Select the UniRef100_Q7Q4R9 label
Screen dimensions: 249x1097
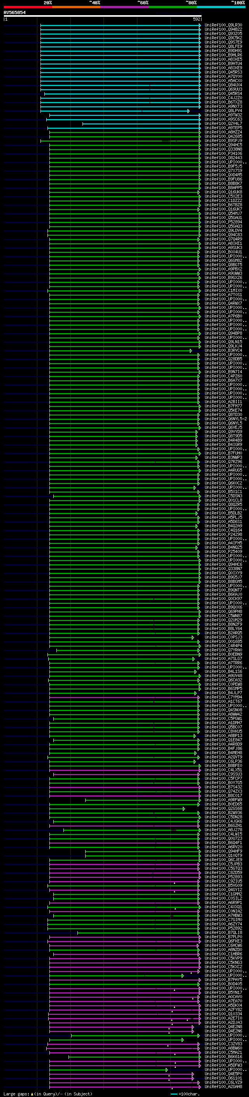[223, 239]
